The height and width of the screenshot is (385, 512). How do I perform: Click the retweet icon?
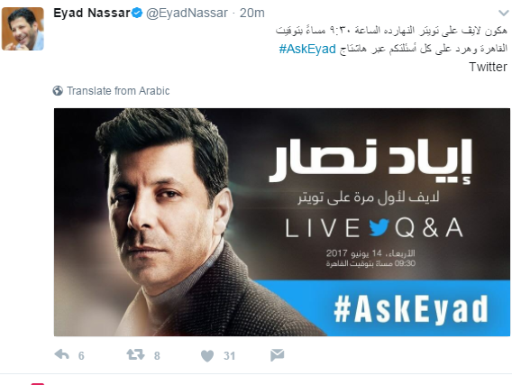tap(135, 354)
